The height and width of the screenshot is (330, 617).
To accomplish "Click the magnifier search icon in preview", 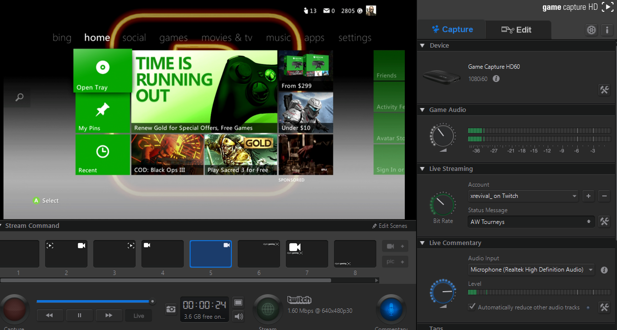I will click(19, 97).
